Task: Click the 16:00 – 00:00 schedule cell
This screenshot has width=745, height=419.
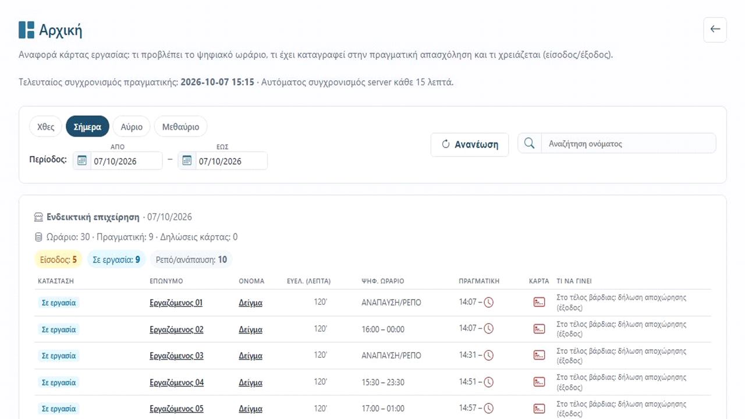Action: [383, 329]
